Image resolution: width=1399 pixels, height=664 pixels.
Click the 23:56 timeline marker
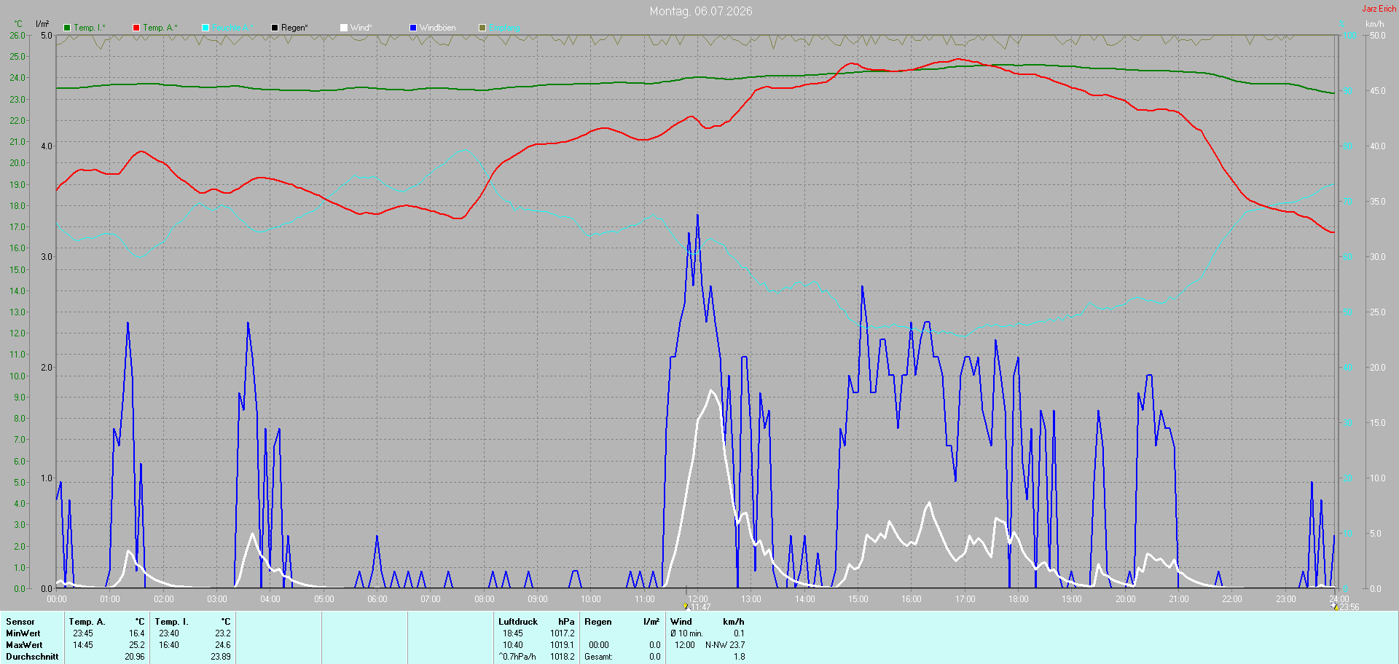pos(1335,606)
